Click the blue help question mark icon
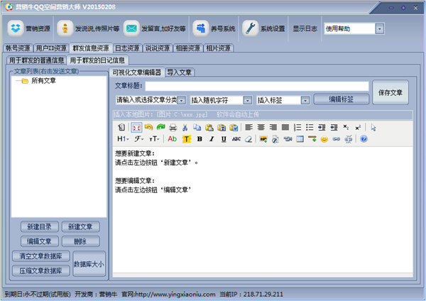 coord(364,139)
